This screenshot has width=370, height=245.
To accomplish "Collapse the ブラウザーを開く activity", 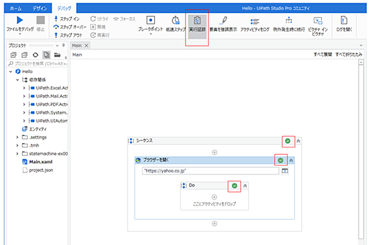I will pyautogui.click(x=291, y=161).
